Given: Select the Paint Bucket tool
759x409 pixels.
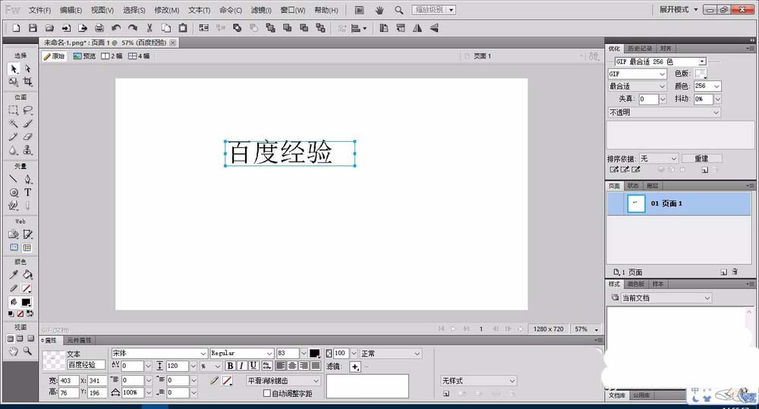Looking at the screenshot, I should click(27, 275).
